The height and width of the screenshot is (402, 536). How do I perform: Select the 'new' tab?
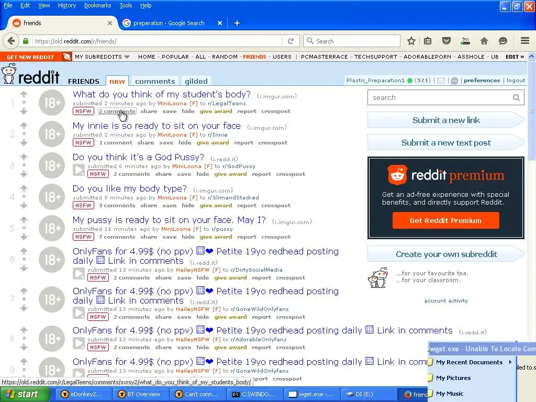tap(117, 81)
